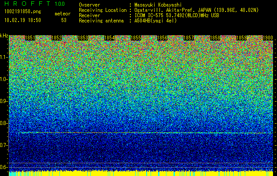Image resolution: width=277 pixels, height=176 pixels.
Task: Click the 0.9 frequency axis label
Action: [4, 101]
